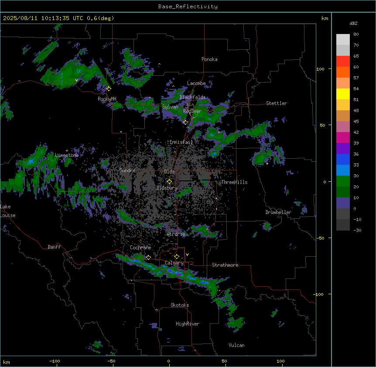Viewport: 376px width, 367px height.
Task: Select the Calgary city label
Action: click(174, 263)
